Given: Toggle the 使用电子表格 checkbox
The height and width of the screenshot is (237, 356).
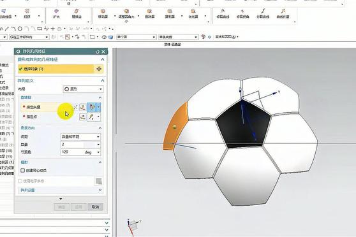Looking at the screenshot, I should [20, 181].
